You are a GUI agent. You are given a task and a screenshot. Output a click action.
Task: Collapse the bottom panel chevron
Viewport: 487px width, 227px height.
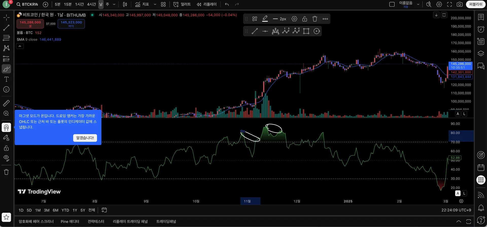[459, 221]
